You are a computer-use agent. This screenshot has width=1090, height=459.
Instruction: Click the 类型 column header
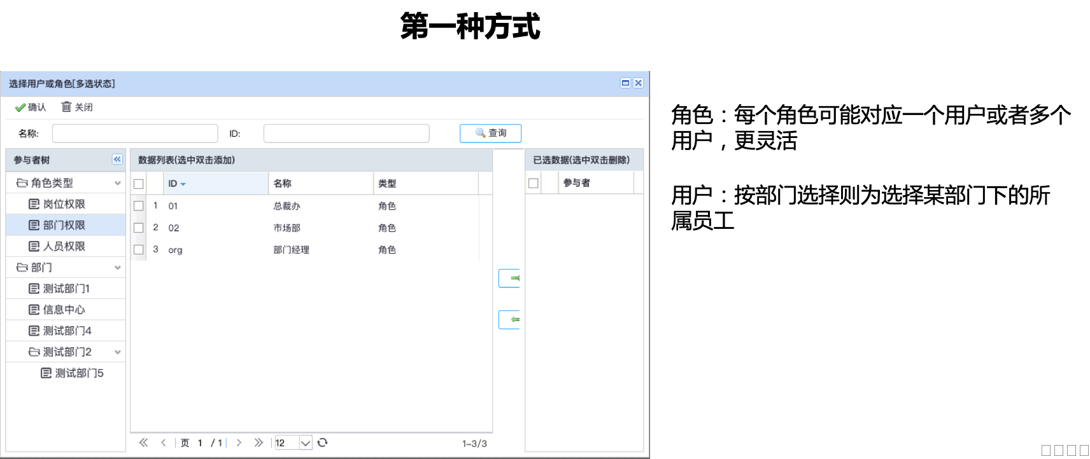pos(426,184)
